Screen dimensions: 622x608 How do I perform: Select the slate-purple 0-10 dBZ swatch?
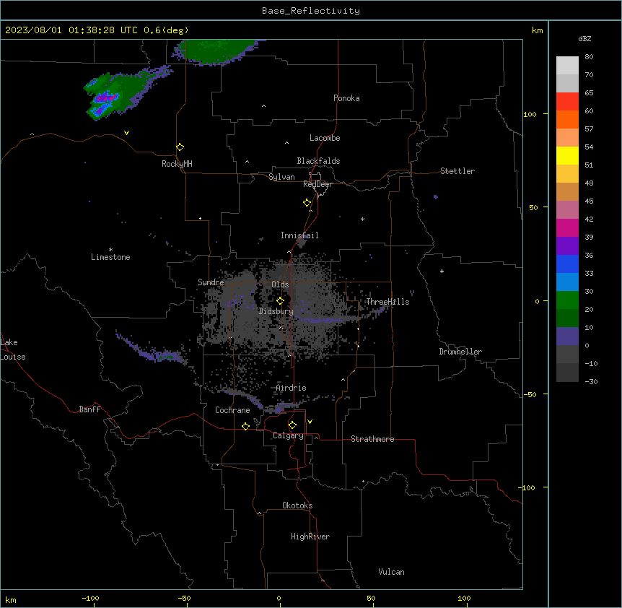tap(567, 336)
